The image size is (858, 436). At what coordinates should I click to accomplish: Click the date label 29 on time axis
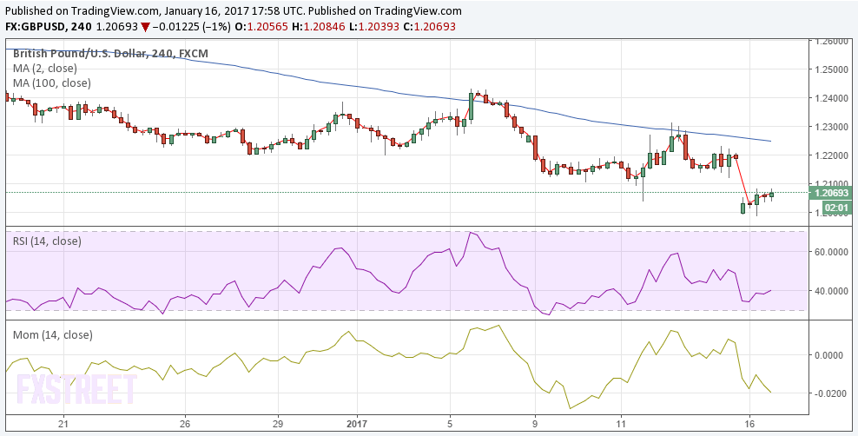point(277,424)
